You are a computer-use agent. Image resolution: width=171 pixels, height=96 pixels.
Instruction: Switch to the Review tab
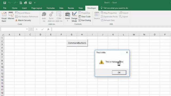(71, 8)
